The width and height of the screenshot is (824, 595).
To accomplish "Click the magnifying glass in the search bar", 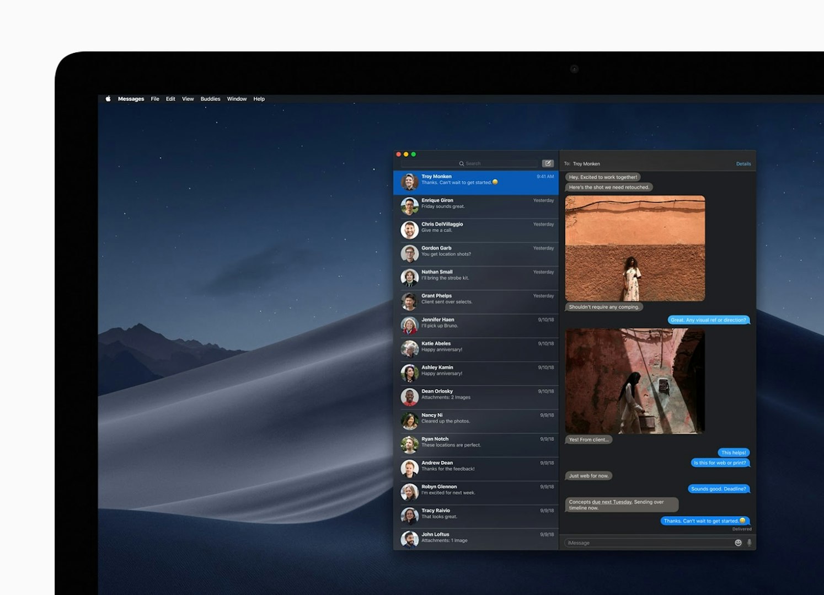I will pyautogui.click(x=462, y=163).
